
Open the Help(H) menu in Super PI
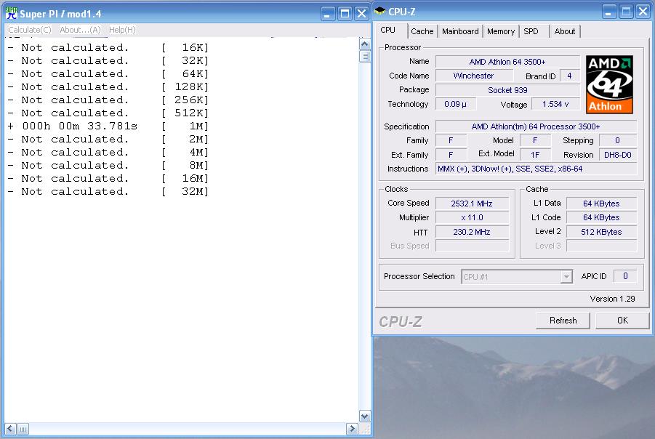pos(122,30)
